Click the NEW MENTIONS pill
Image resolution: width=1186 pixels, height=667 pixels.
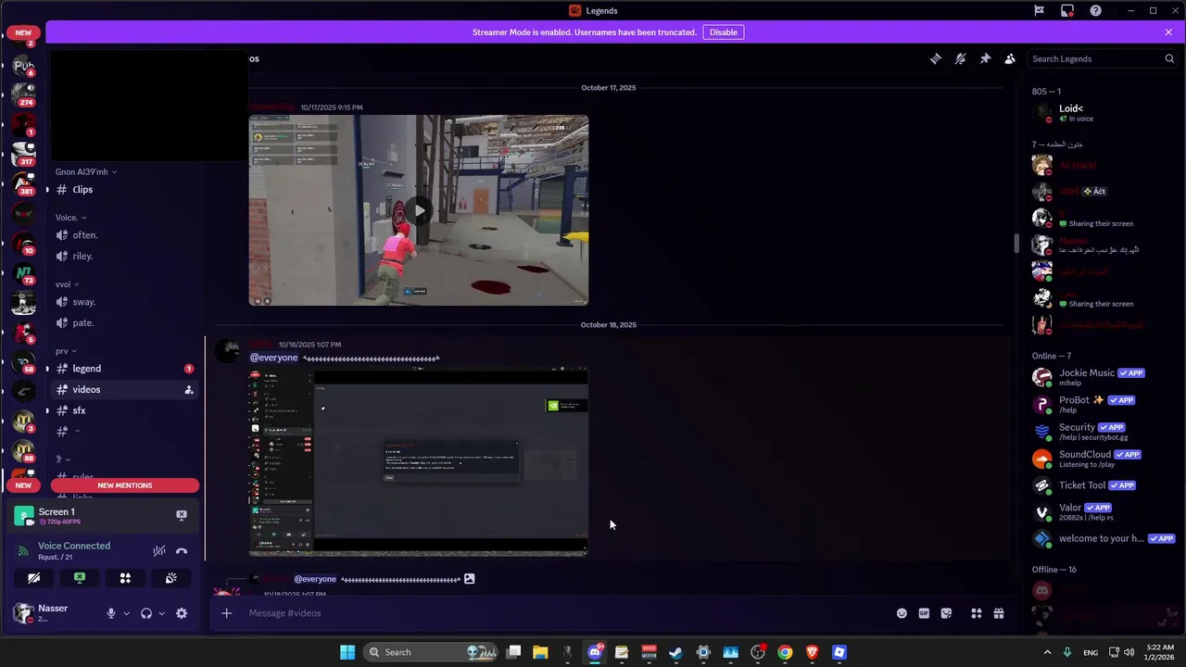pyautogui.click(x=125, y=485)
